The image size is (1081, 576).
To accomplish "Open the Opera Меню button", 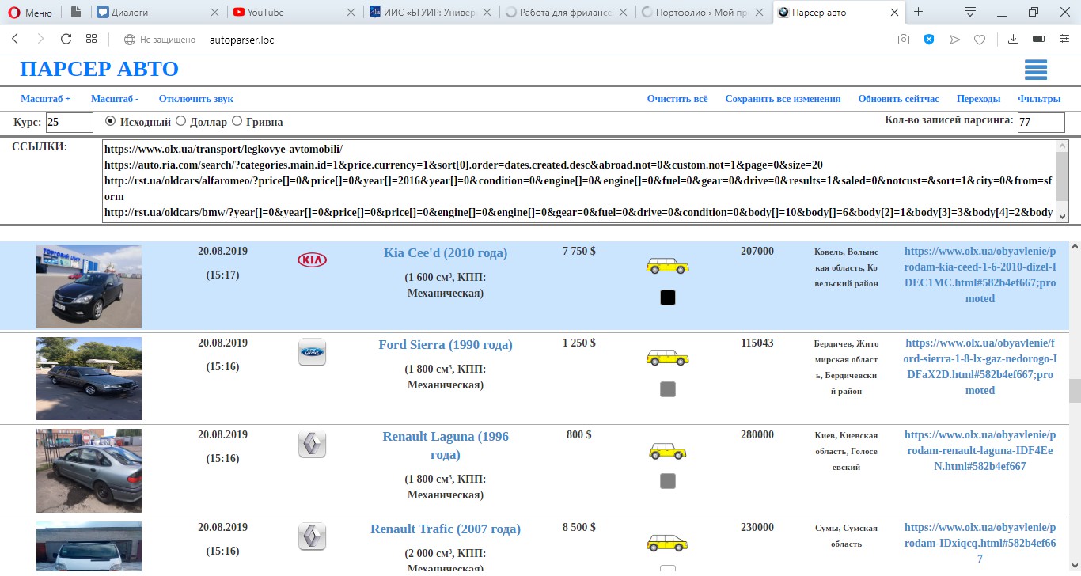I will point(30,13).
